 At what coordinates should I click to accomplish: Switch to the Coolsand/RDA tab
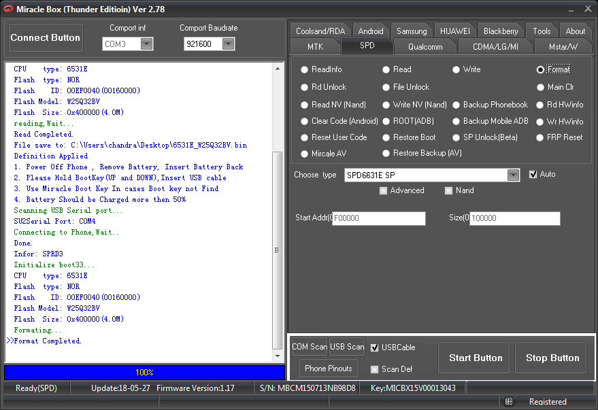click(320, 31)
